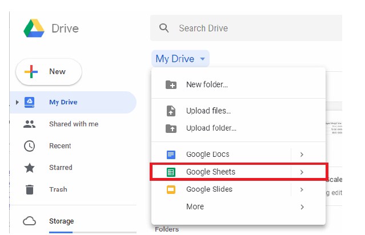Click the Starred star icon

click(30, 168)
